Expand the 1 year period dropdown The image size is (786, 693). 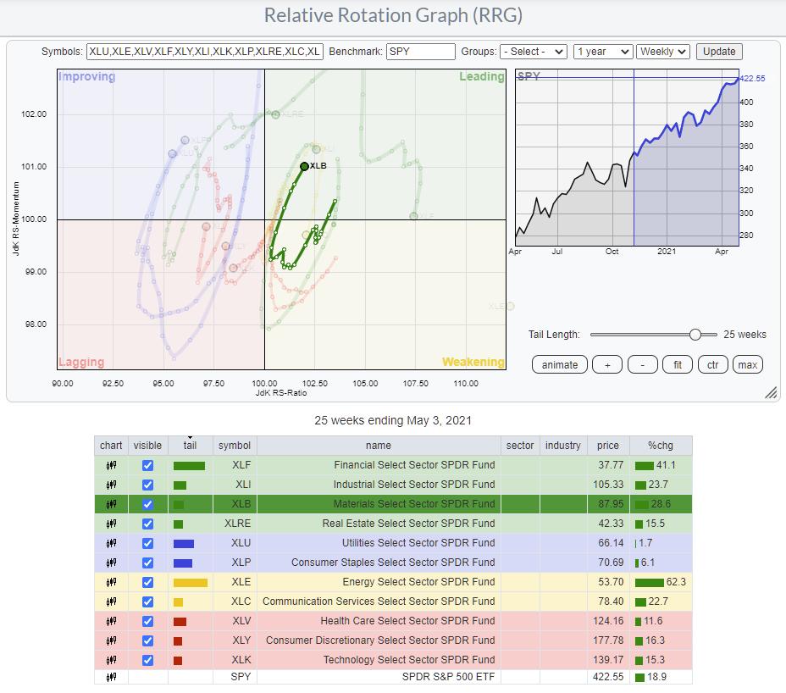[x=602, y=52]
